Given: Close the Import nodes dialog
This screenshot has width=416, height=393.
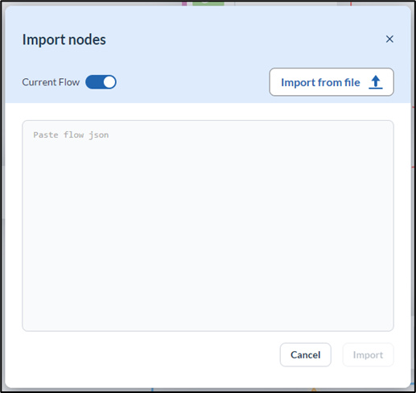Looking at the screenshot, I should 389,39.
